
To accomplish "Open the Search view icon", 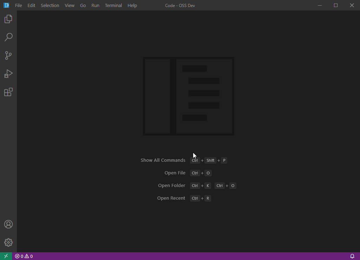I will [x=8, y=37].
